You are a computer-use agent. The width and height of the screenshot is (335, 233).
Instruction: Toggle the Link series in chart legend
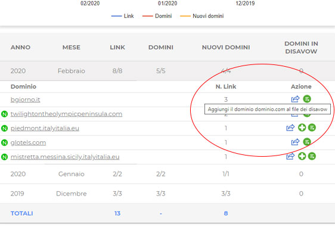point(123,16)
